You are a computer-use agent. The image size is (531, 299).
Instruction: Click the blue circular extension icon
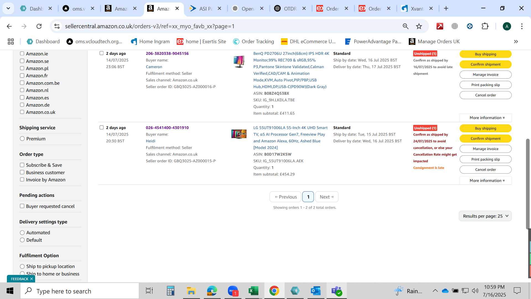point(470,26)
